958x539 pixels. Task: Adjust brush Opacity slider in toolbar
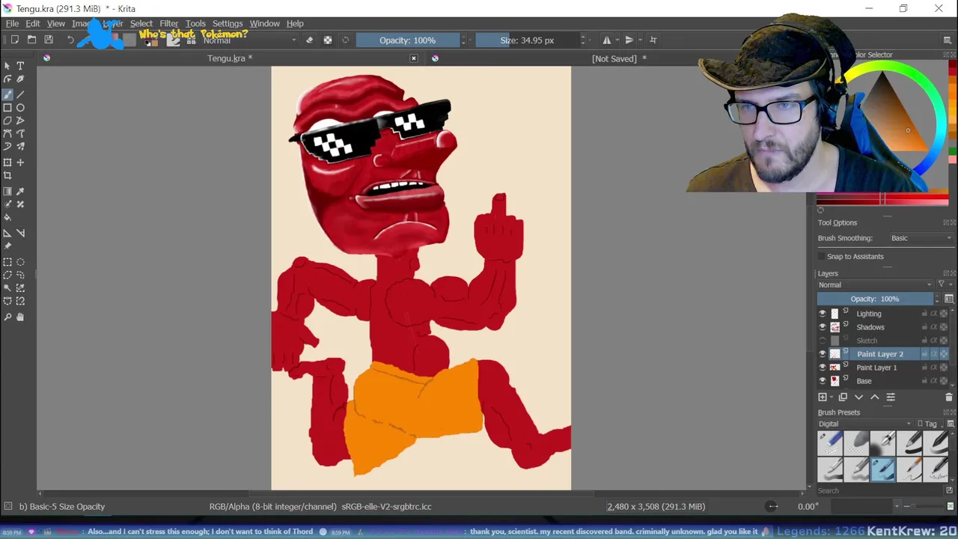click(408, 40)
